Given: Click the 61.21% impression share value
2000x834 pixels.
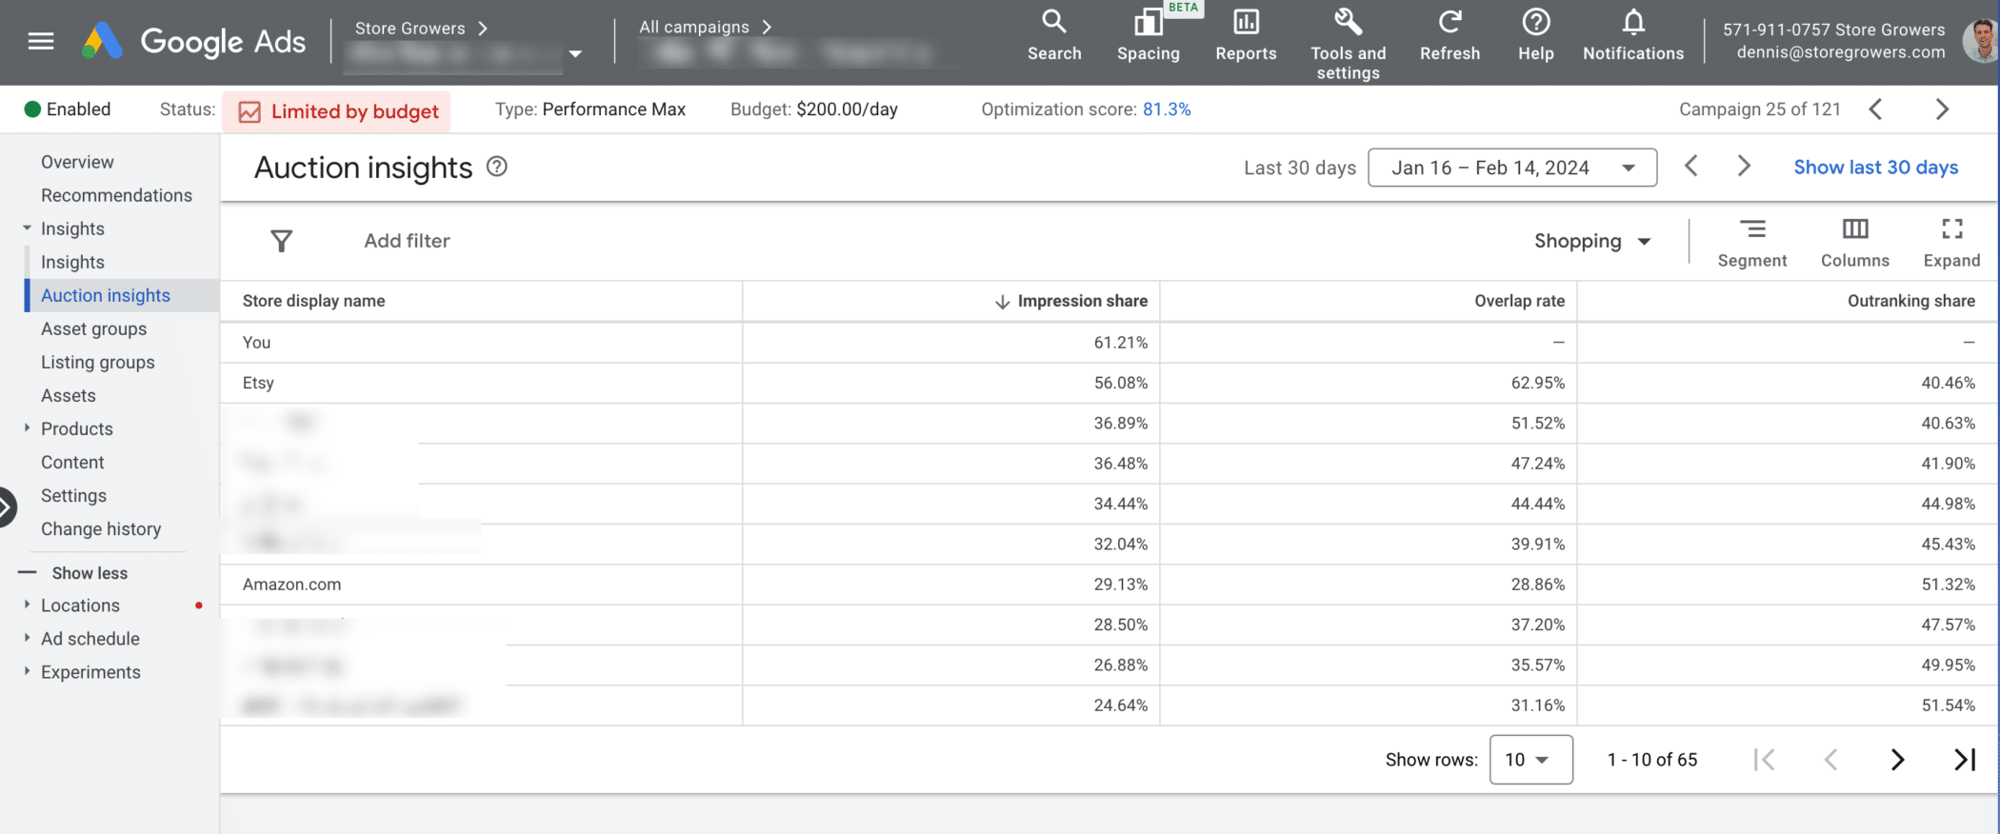Looking at the screenshot, I should (x=1120, y=343).
